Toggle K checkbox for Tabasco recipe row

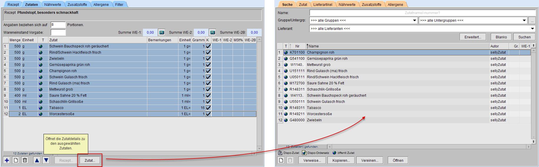pos(208,108)
